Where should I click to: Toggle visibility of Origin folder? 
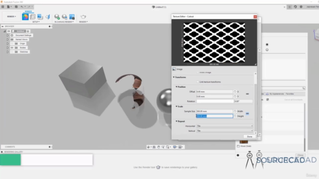12,44
